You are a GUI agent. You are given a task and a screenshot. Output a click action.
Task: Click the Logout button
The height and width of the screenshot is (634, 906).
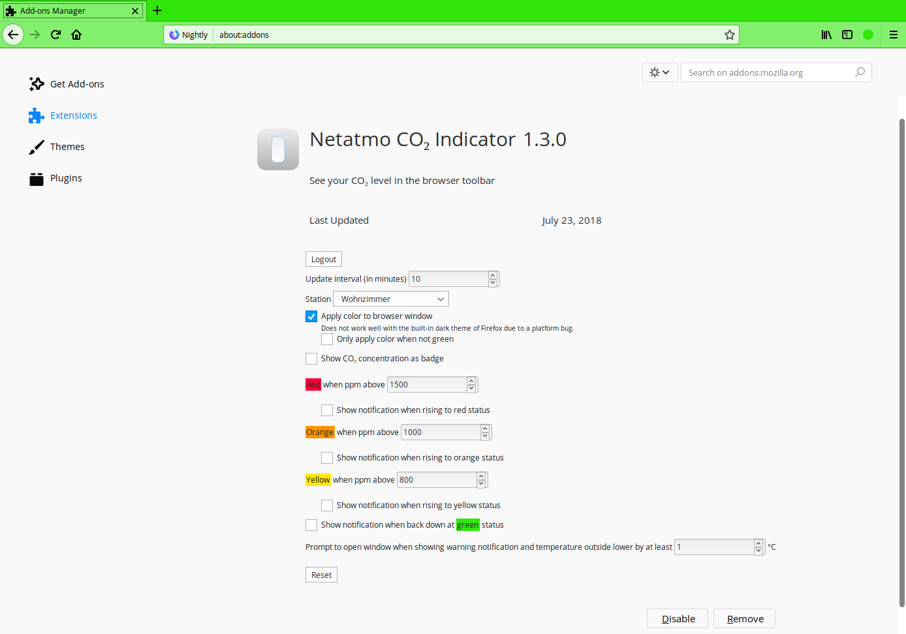click(x=324, y=259)
